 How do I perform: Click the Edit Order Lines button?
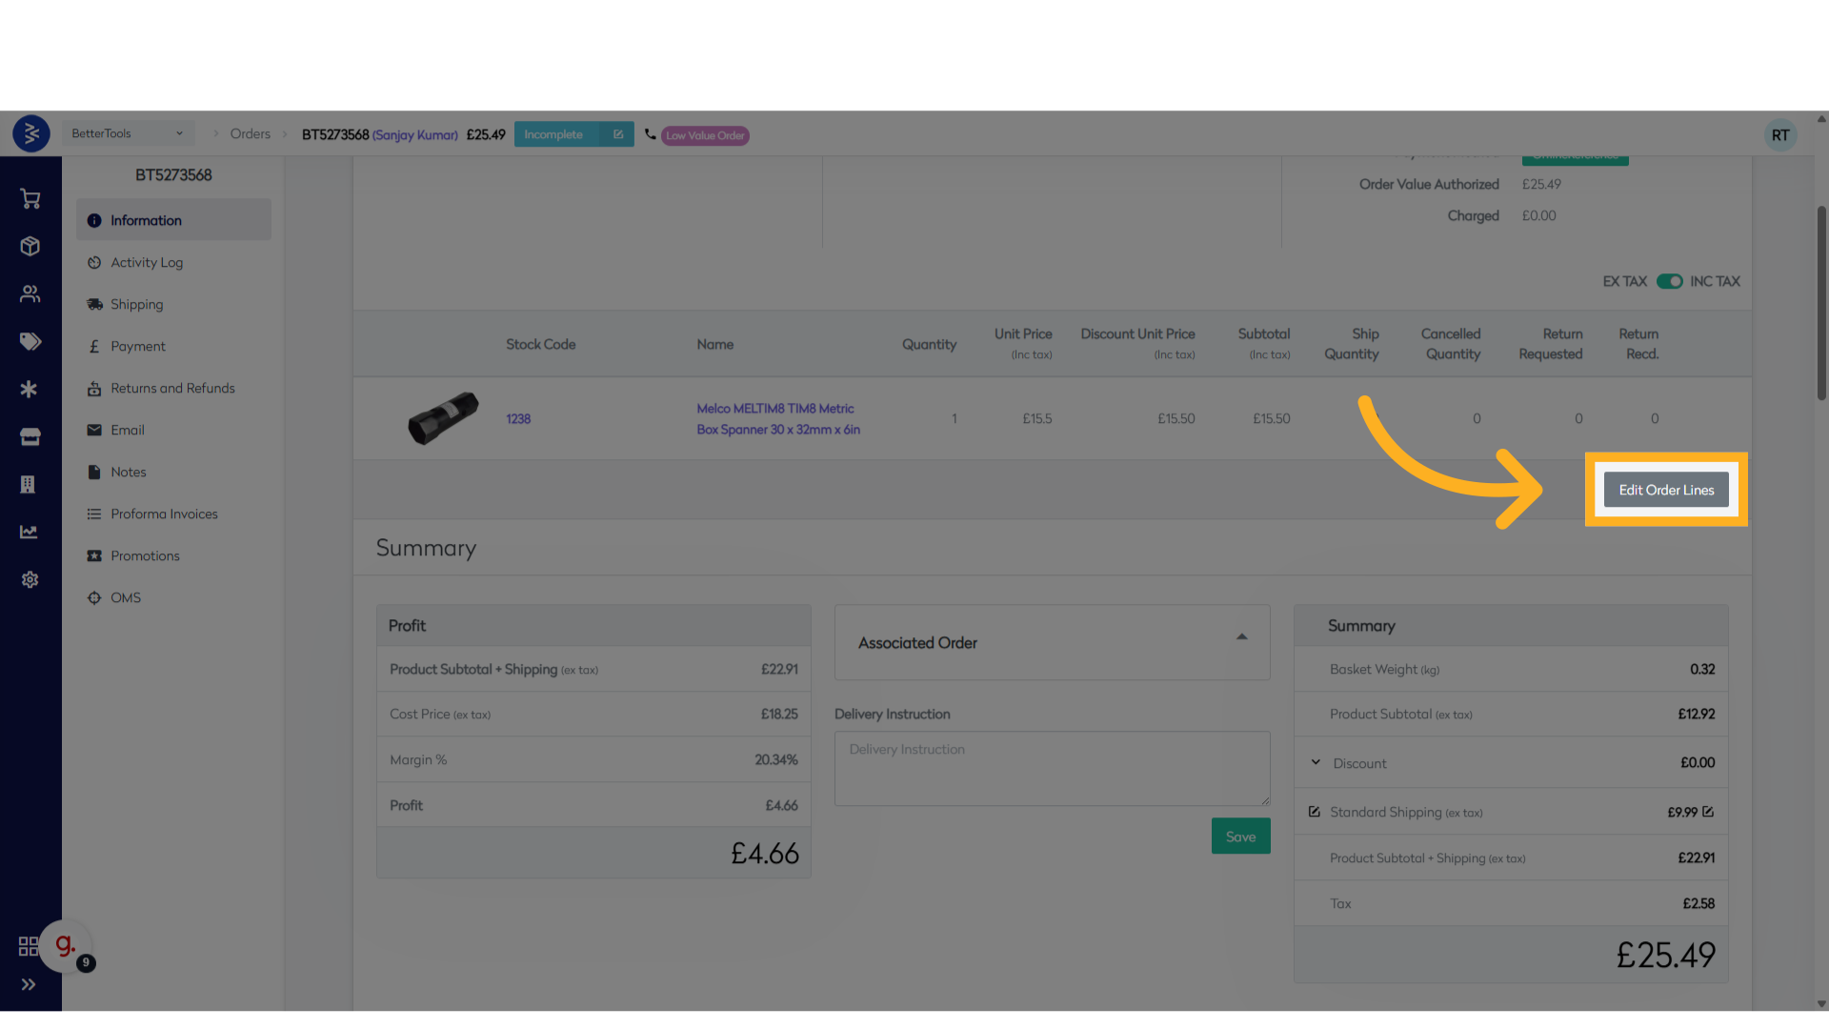tap(1666, 490)
